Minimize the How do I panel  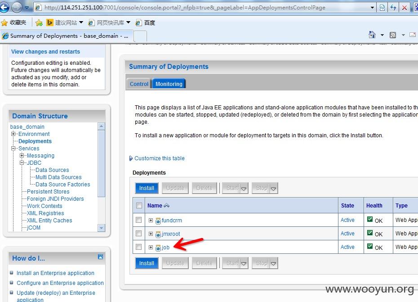[101, 257]
